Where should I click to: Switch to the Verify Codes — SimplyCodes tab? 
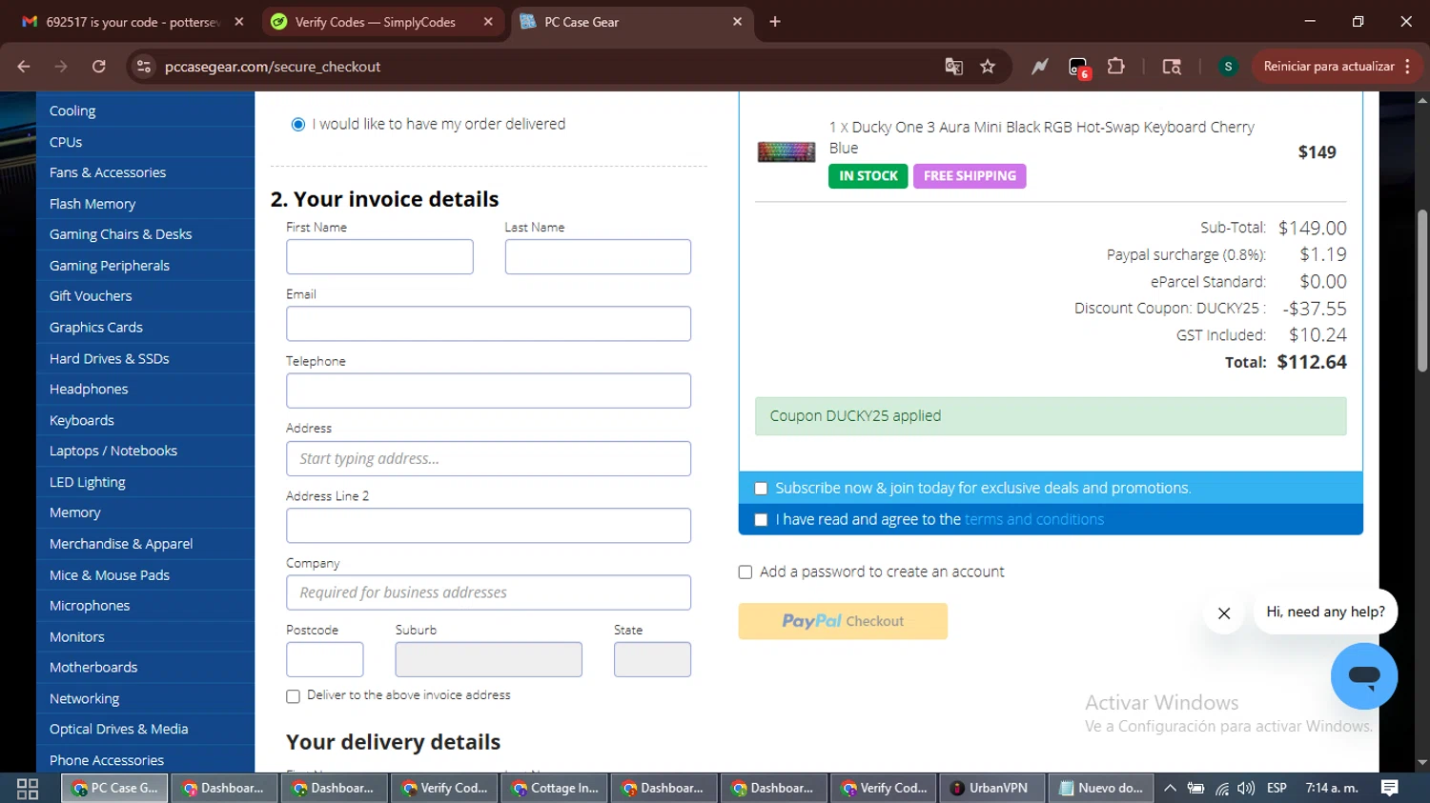coord(383,22)
